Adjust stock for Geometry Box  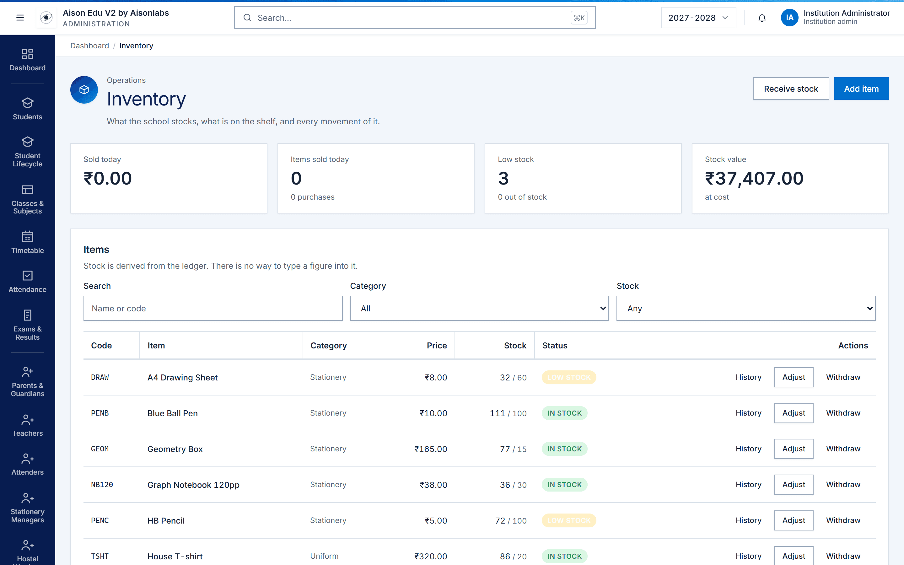pyautogui.click(x=794, y=449)
